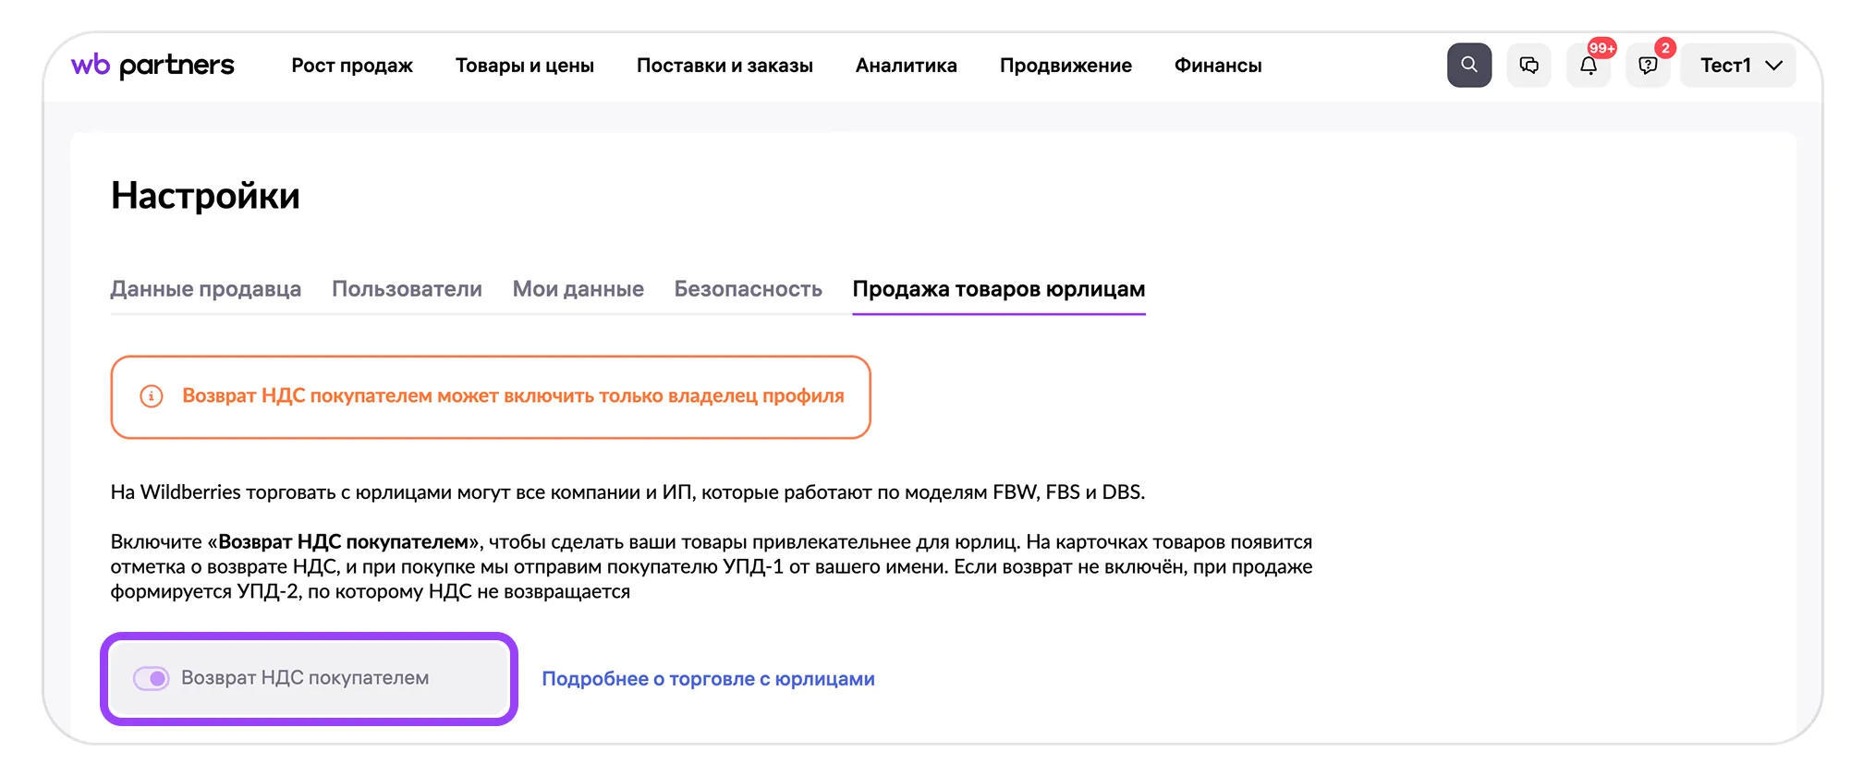Viewport: 1863px width, 776px height.
Task: Toggle the Возврат НДС покупателем switch
Action: tap(152, 679)
